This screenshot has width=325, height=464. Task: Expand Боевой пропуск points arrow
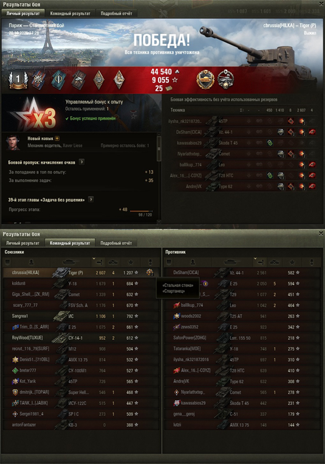(x=82, y=162)
